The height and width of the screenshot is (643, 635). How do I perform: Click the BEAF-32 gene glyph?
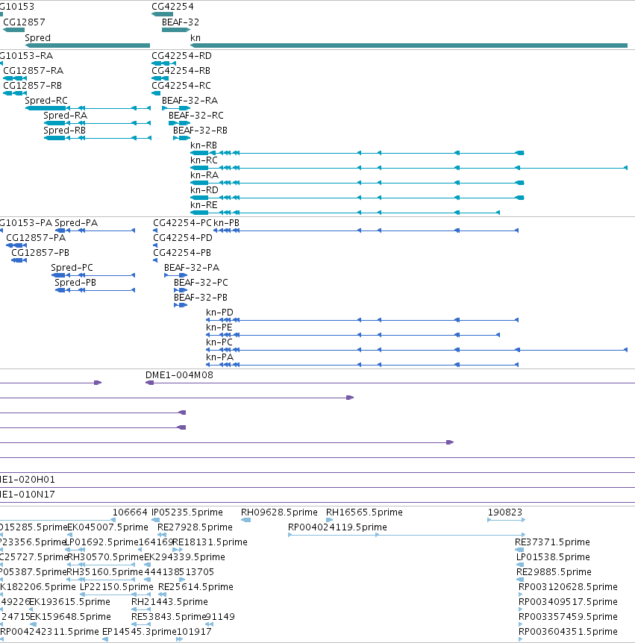[176, 30]
